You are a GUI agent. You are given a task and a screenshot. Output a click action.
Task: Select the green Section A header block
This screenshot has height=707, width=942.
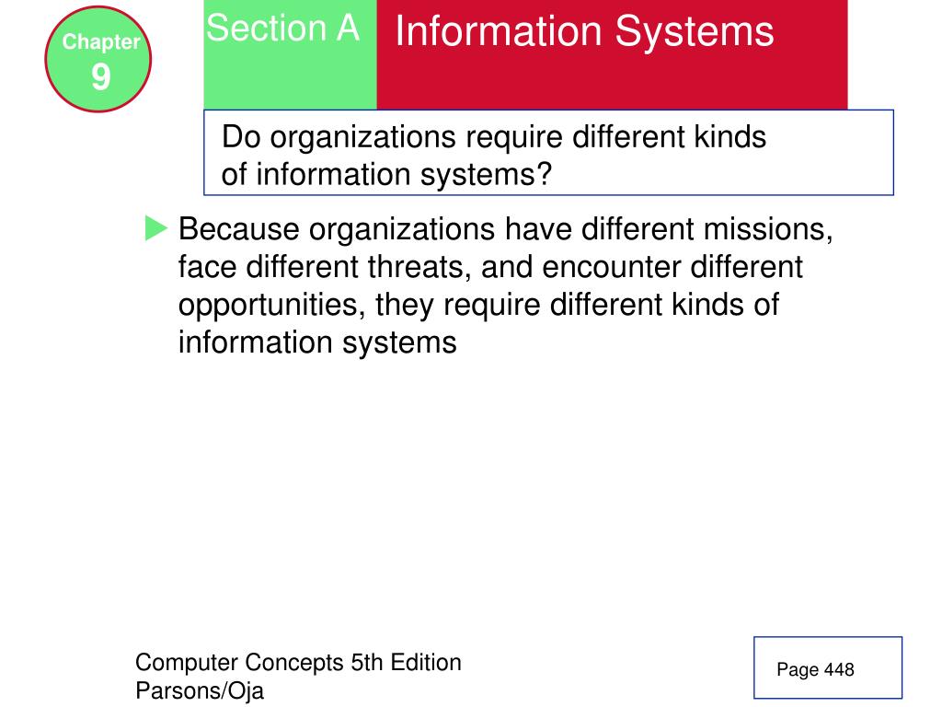point(290,54)
